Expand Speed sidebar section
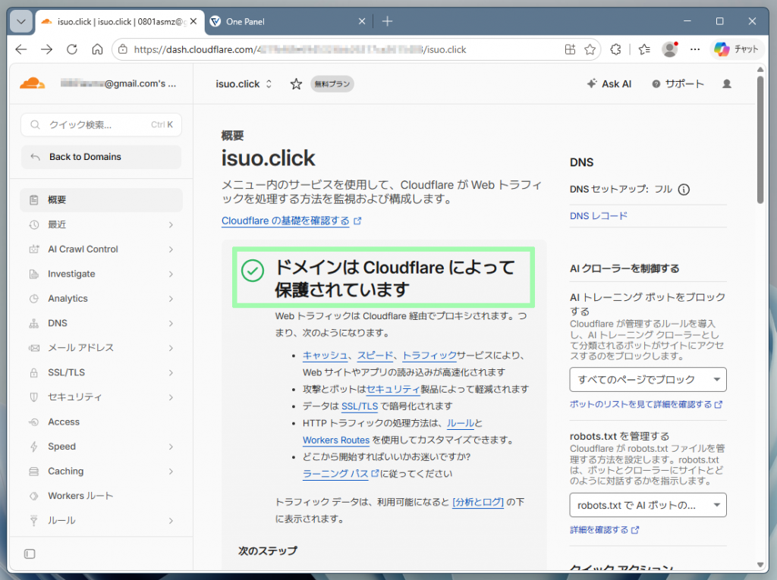The width and height of the screenshot is (777, 580). click(101, 447)
